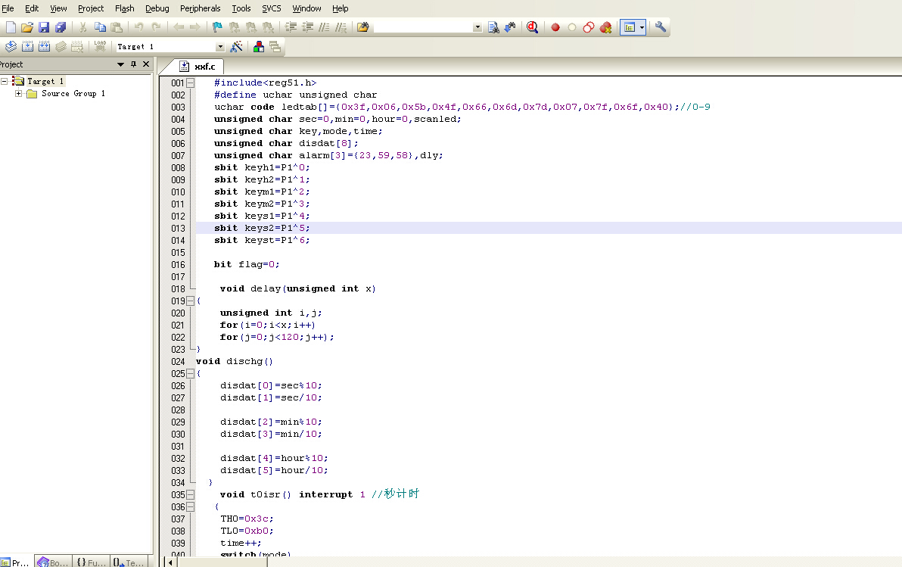This screenshot has height=567, width=902.
Task: Open Configuration wrench icon
Action: pos(661,27)
